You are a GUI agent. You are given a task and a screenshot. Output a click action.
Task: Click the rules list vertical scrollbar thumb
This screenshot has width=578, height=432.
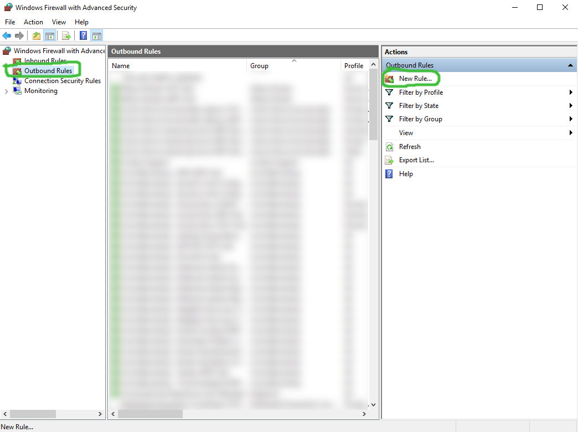(373, 105)
